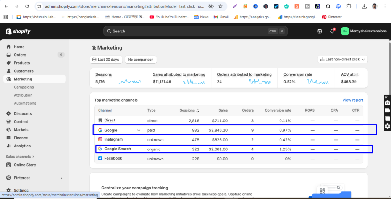Click the Sessions metric card
The image size is (391, 199).
[x=118, y=78]
